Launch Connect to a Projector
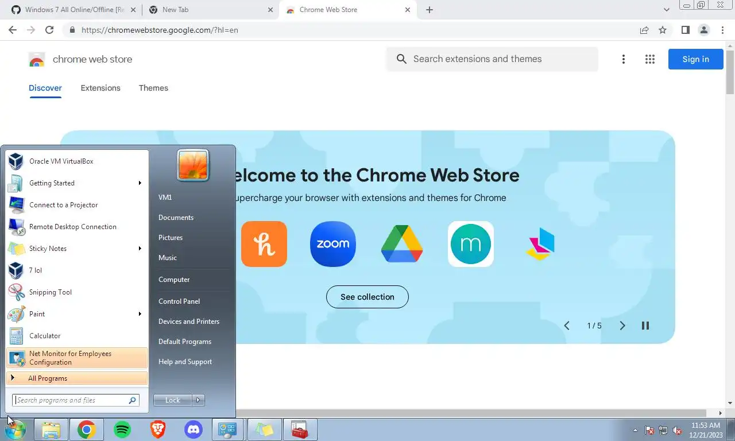The width and height of the screenshot is (735, 441). (x=77, y=205)
